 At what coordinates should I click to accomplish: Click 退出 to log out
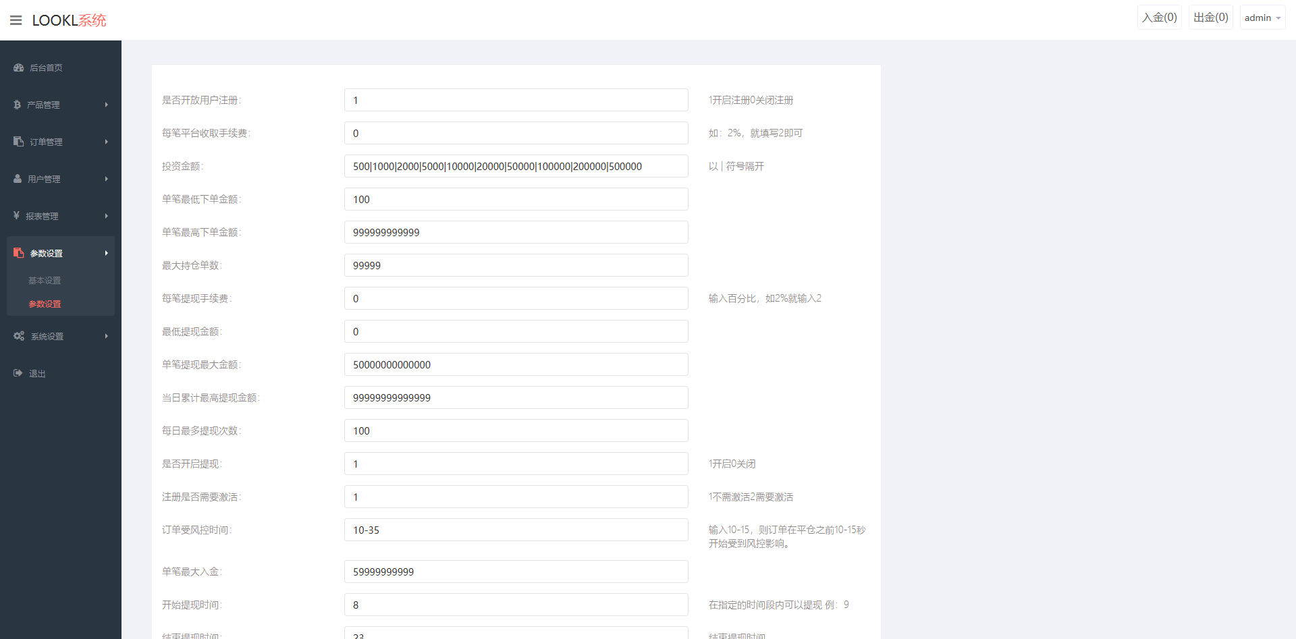tap(37, 373)
